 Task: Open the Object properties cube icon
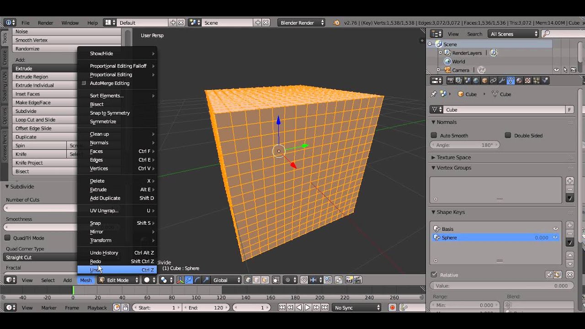484,80
